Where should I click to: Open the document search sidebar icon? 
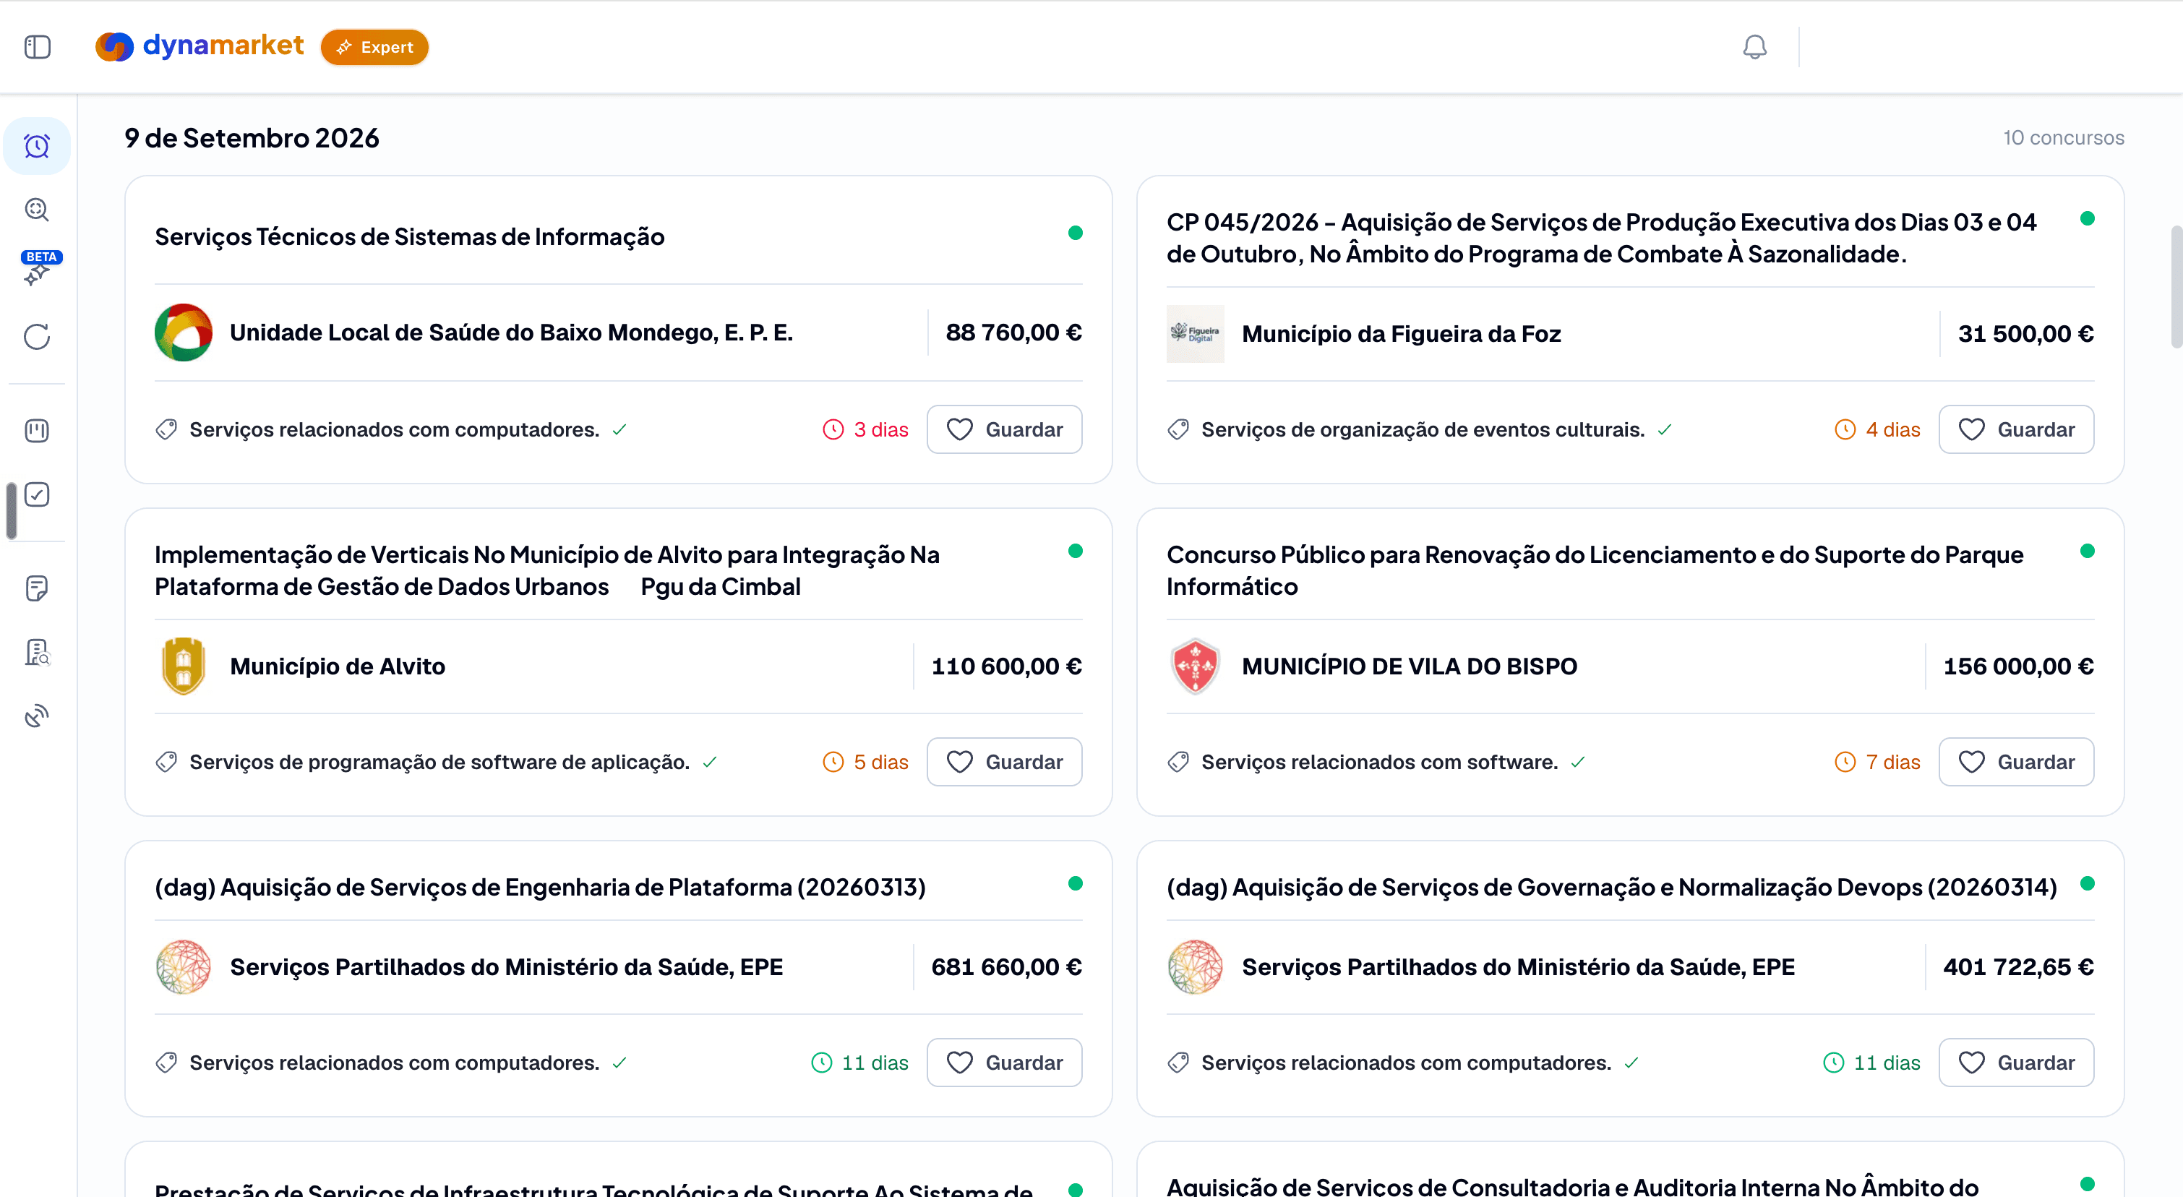click(x=36, y=652)
